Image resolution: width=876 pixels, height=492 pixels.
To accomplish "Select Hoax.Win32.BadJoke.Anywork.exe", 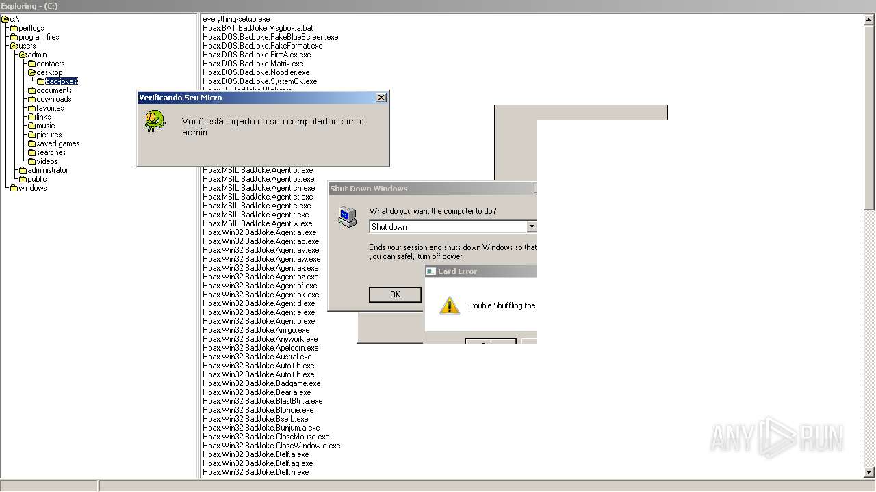I will coord(260,339).
